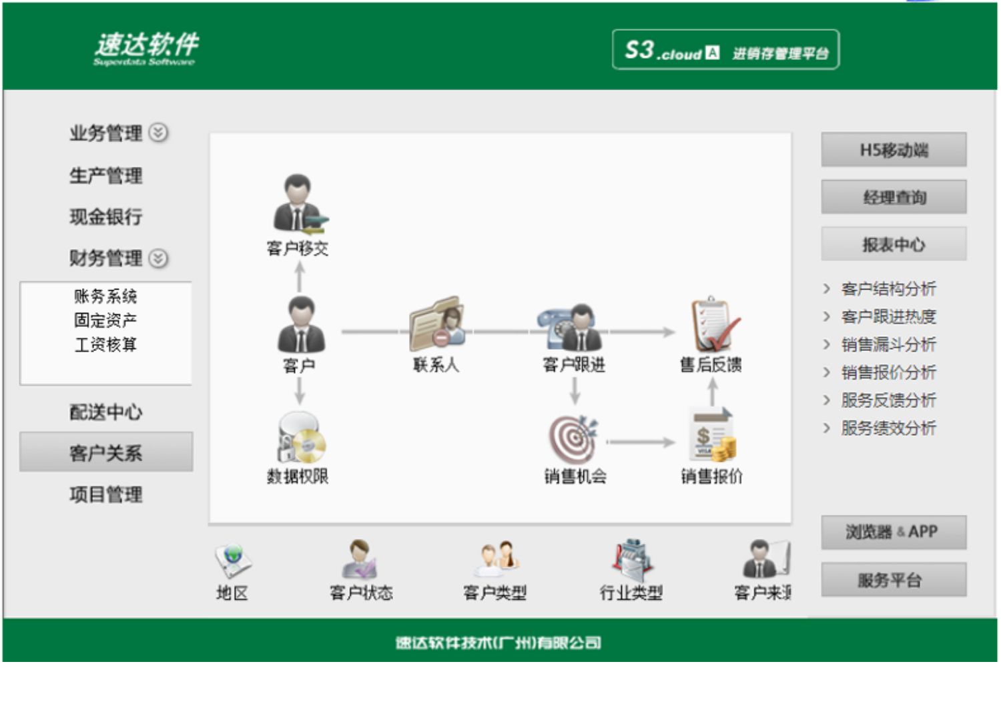Select 客户关系 in the sidebar

(106, 452)
